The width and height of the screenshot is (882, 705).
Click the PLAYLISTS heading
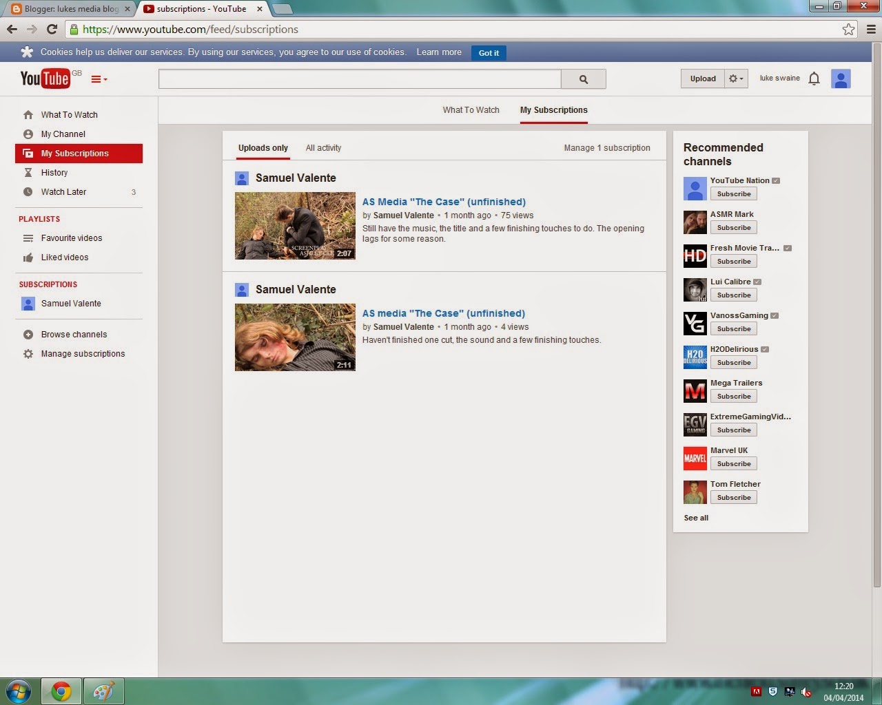tap(39, 219)
